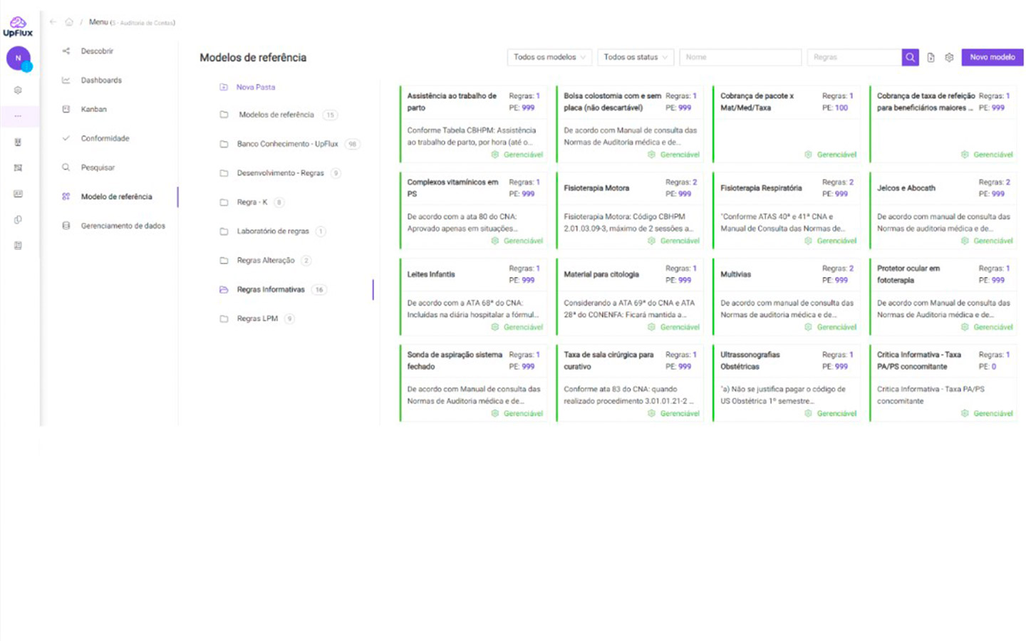Image resolution: width=1026 pixels, height=641 pixels.
Task: Open Gerenciamento de dados menu item
Action: 123,226
